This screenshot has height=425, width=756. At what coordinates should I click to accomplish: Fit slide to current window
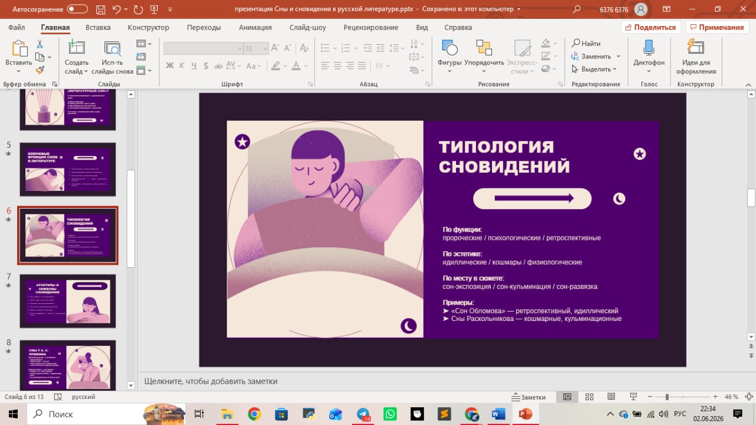coord(749,397)
